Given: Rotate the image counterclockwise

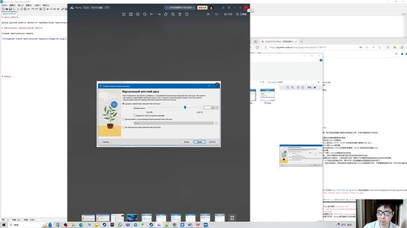Looking at the screenshot, I should click(x=166, y=14).
